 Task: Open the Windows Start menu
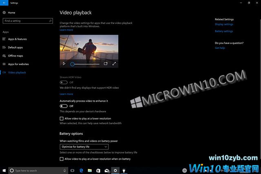click(x=4, y=170)
